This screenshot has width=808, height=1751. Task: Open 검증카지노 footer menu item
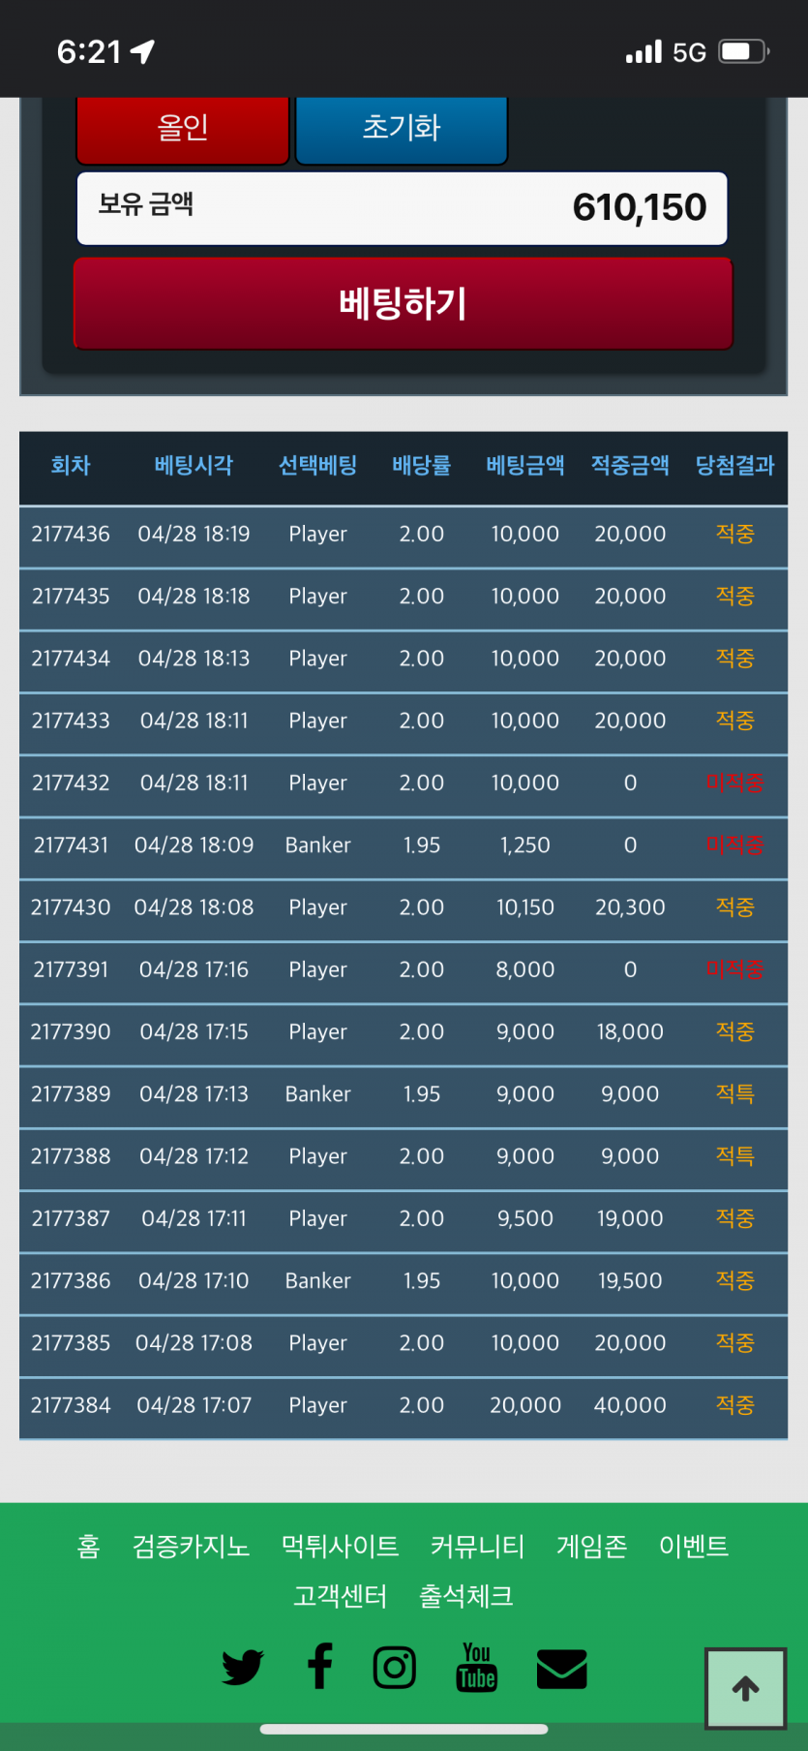[191, 1546]
